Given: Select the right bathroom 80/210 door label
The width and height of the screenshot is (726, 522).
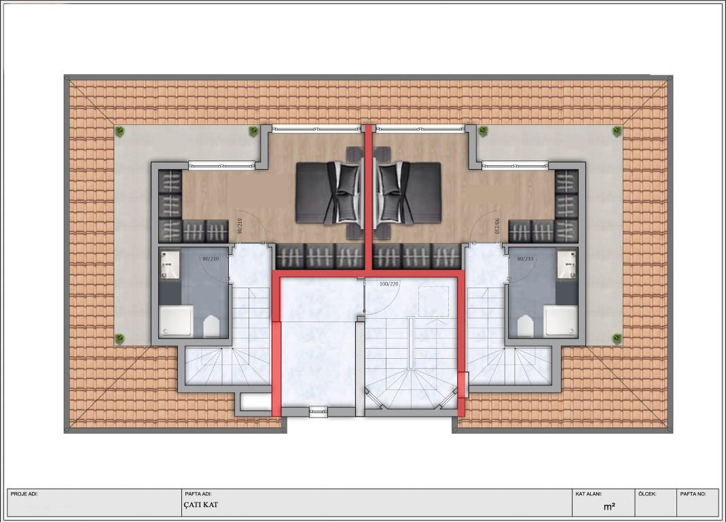Looking at the screenshot, I should [x=525, y=259].
